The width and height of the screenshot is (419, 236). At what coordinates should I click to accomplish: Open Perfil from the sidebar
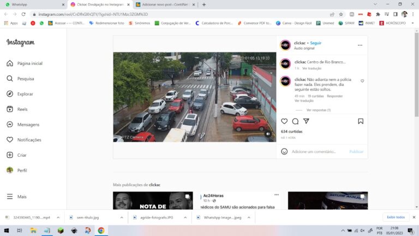(x=17, y=170)
